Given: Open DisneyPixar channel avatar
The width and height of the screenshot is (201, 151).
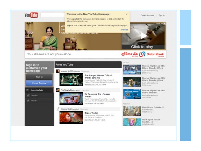Looking at the screenshot, I should (x=58, y=109).
